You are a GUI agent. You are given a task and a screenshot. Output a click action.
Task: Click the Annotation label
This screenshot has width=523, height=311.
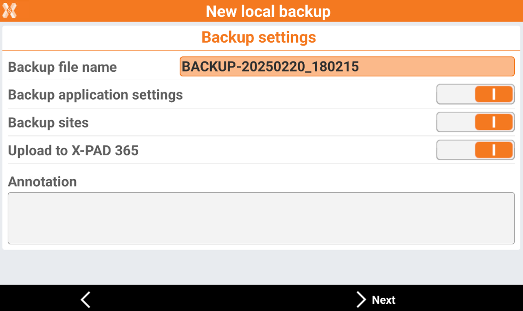click(42, 182)
